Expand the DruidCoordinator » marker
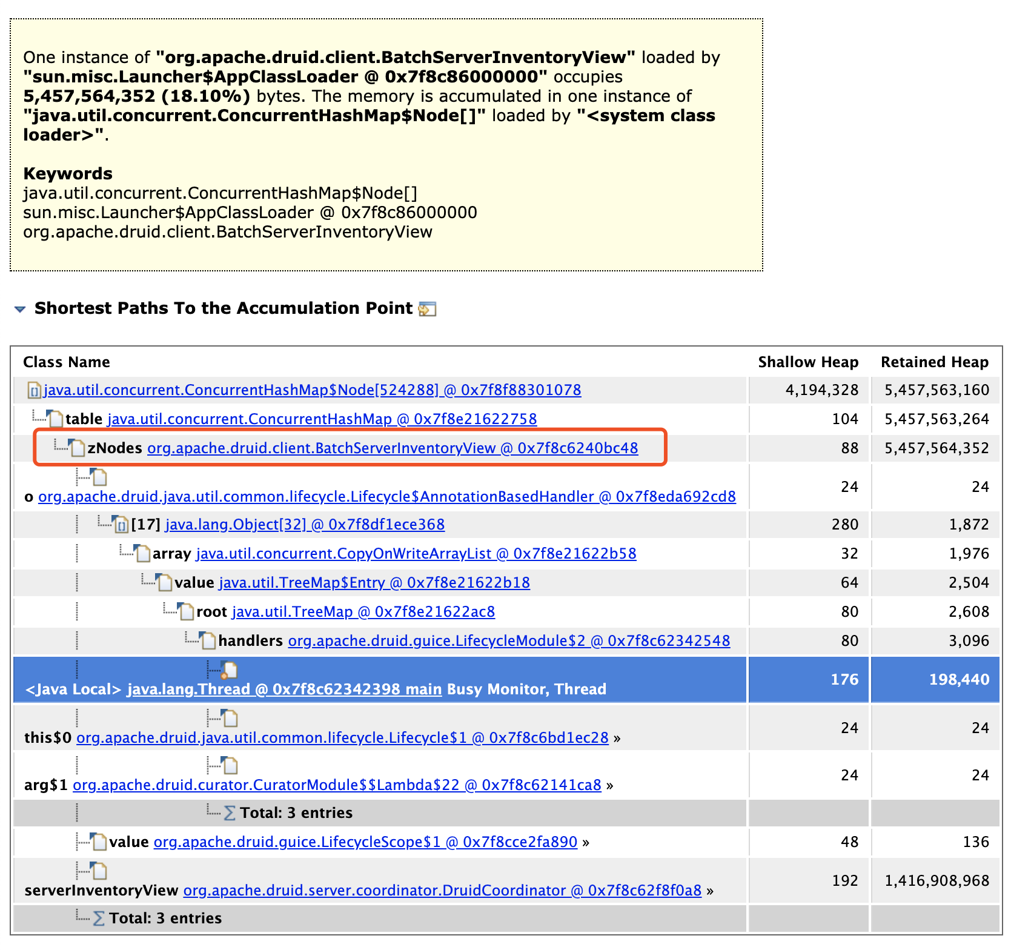1031x950 pixels. click(x=710, y=891)
